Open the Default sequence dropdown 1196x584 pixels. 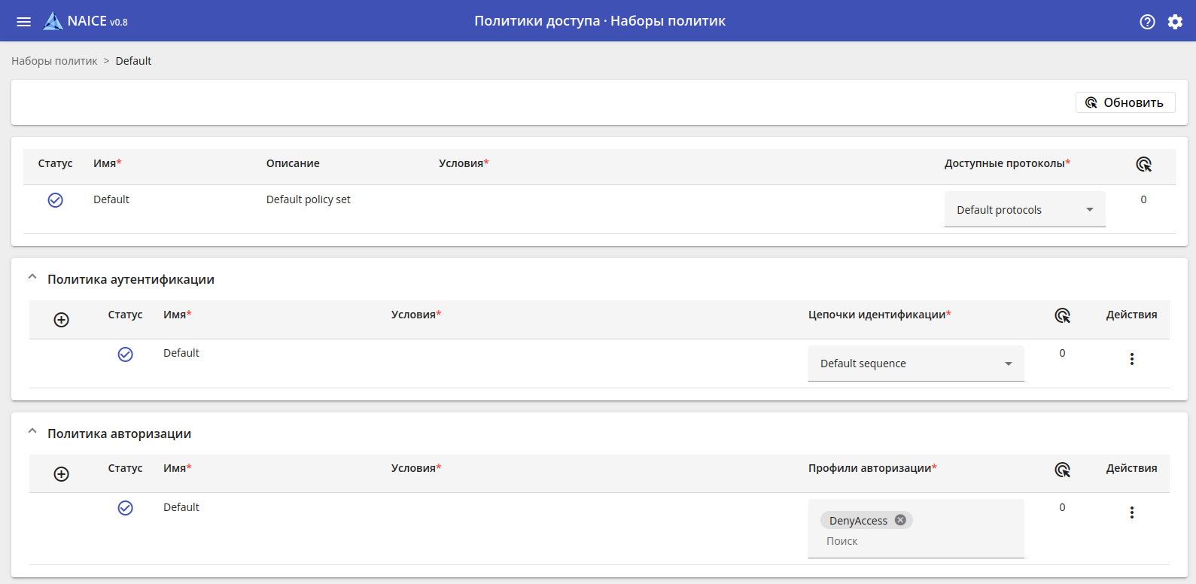916,363
